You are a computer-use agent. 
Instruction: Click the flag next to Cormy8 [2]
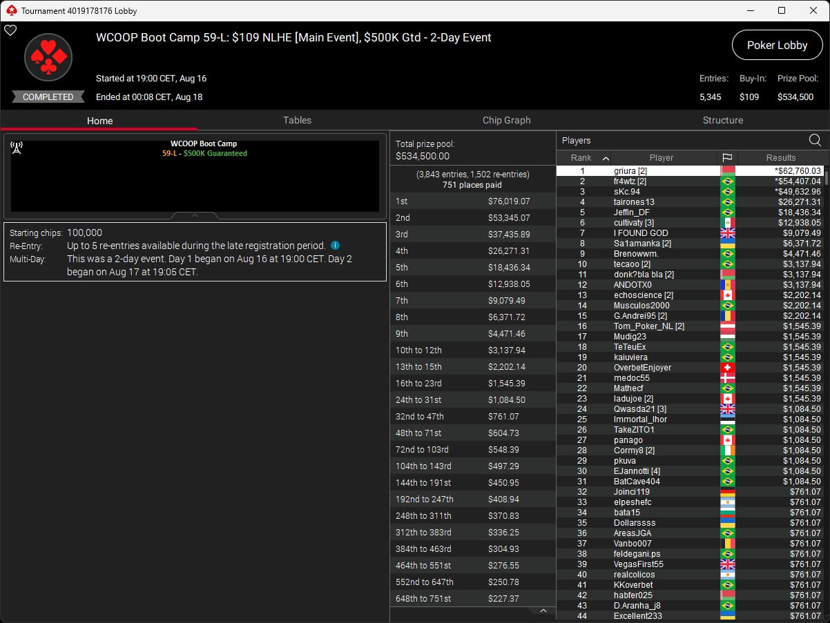point(727,451)
